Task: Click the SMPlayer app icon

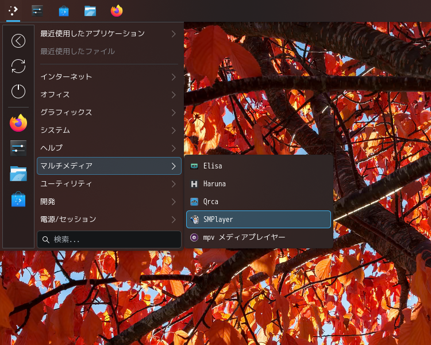Action: click(x=194, y=220)
